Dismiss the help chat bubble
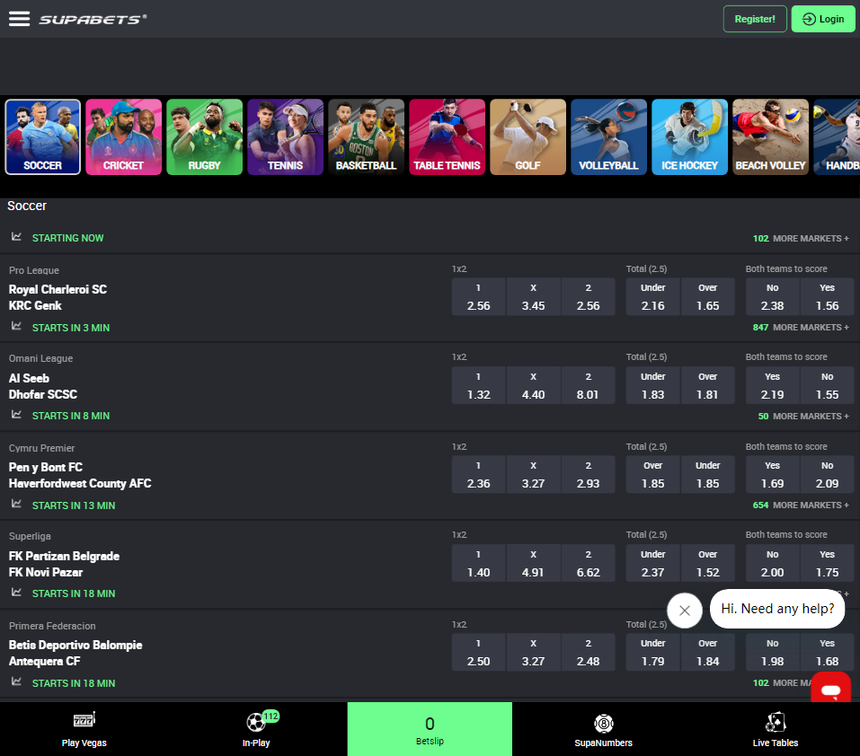 pyautogui.click(x=685, y=611)
